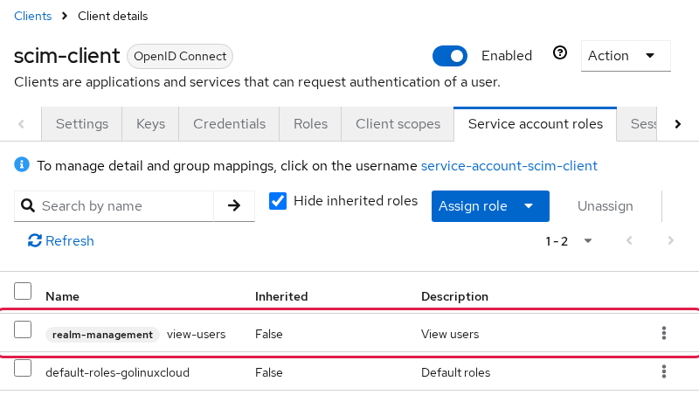Open the Credentials tab
Viewport: 699px width, 402px height.
(229, 124)
